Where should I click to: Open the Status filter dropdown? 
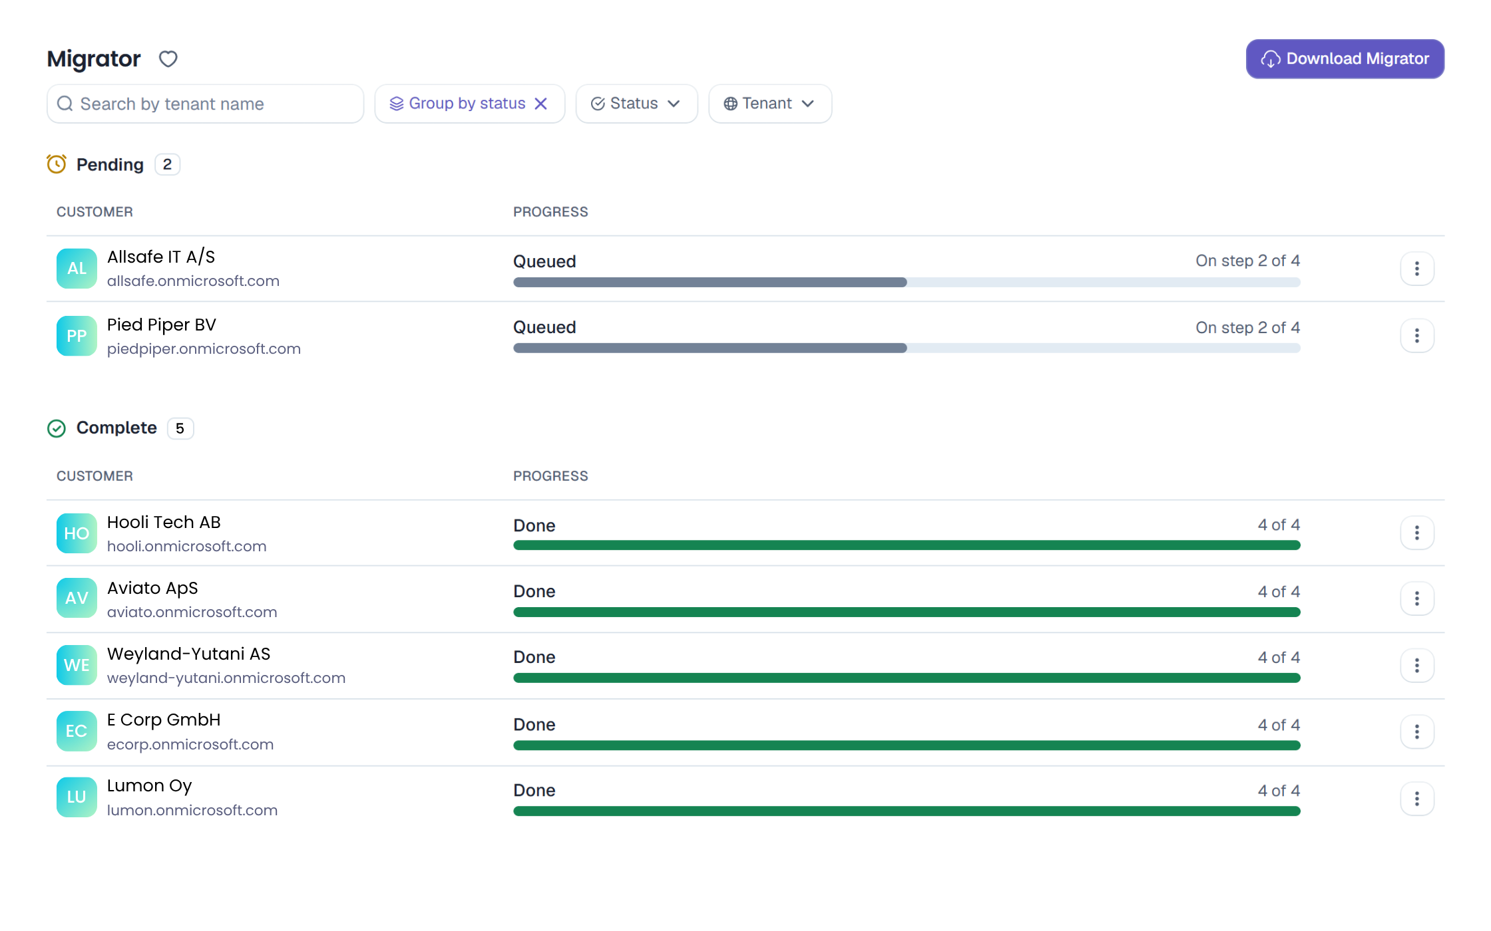click(x=636, y=104)
